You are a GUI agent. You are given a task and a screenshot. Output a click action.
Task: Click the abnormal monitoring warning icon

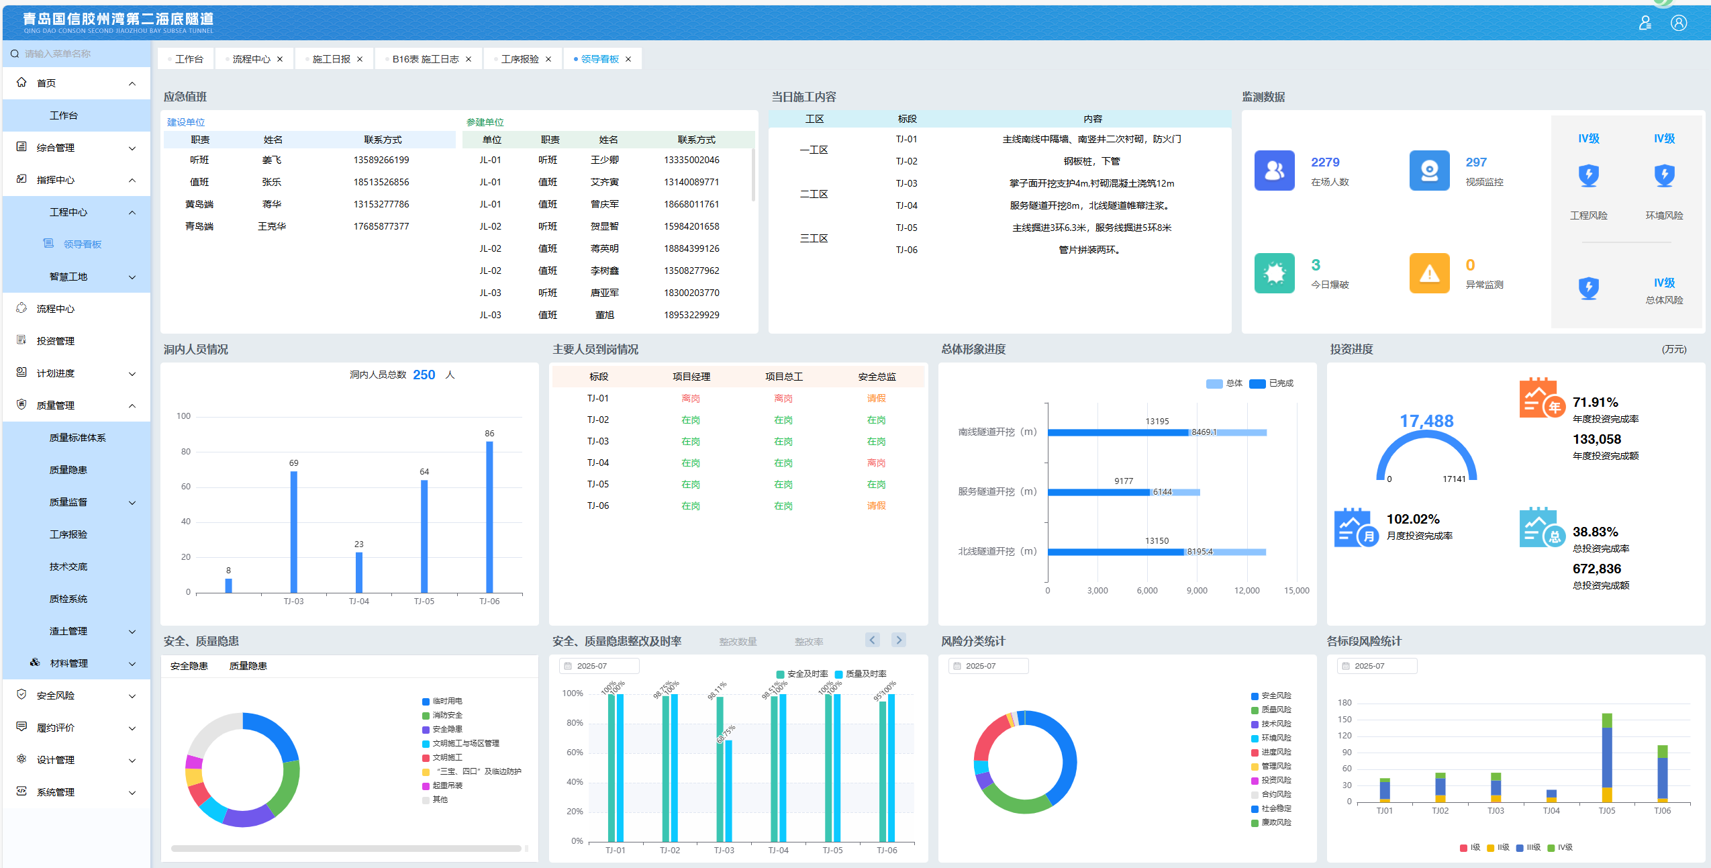1428,273
